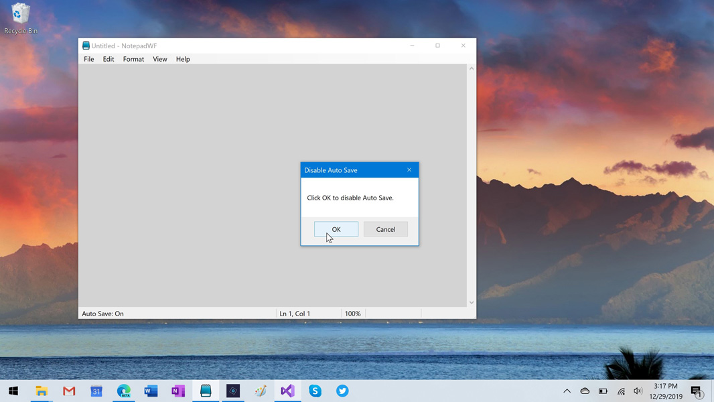Open the Edit menu
Screen dimensions: 714x402
[109, 59]
